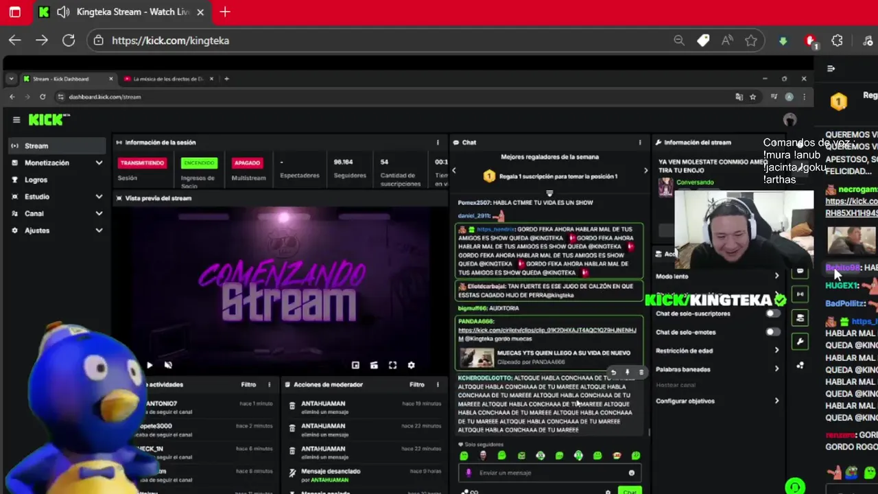The height and width of the screenshot is (494, 878).
Task: Open the hamburger menu beside KICK logo
Action: tap(16, 119)
